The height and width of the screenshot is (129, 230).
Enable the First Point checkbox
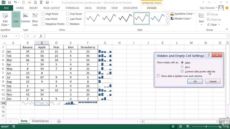coord(68,14)
